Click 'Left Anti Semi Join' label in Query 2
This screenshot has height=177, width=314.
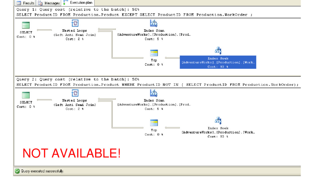75,104
